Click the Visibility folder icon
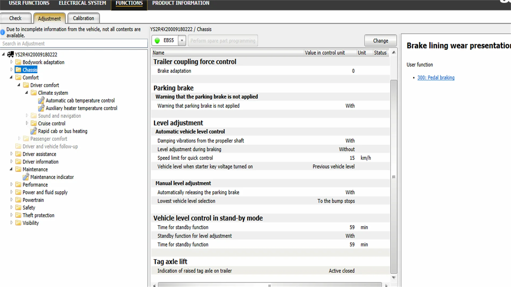This screenshot has height=287, width=511. tap(18, 223)
